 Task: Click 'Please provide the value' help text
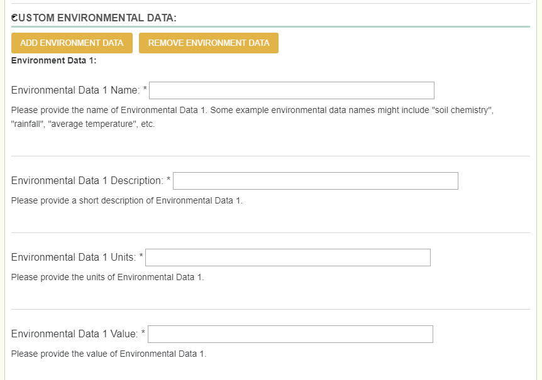coord(109,354)
